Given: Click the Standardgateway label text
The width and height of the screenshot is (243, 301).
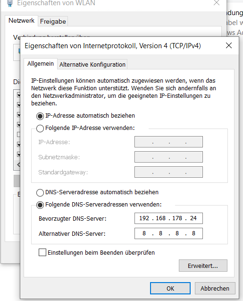Looking at the screenshot, I should [63, 172].
